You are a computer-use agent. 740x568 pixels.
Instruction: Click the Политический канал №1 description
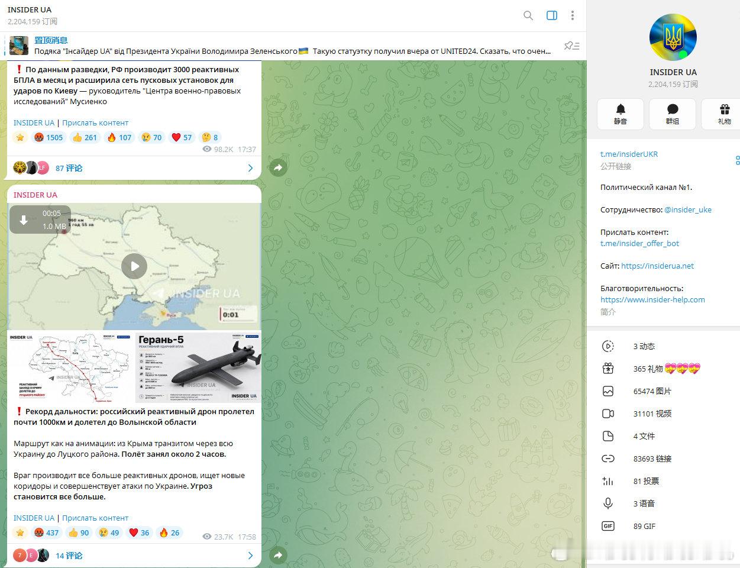[x=646, y=187]
